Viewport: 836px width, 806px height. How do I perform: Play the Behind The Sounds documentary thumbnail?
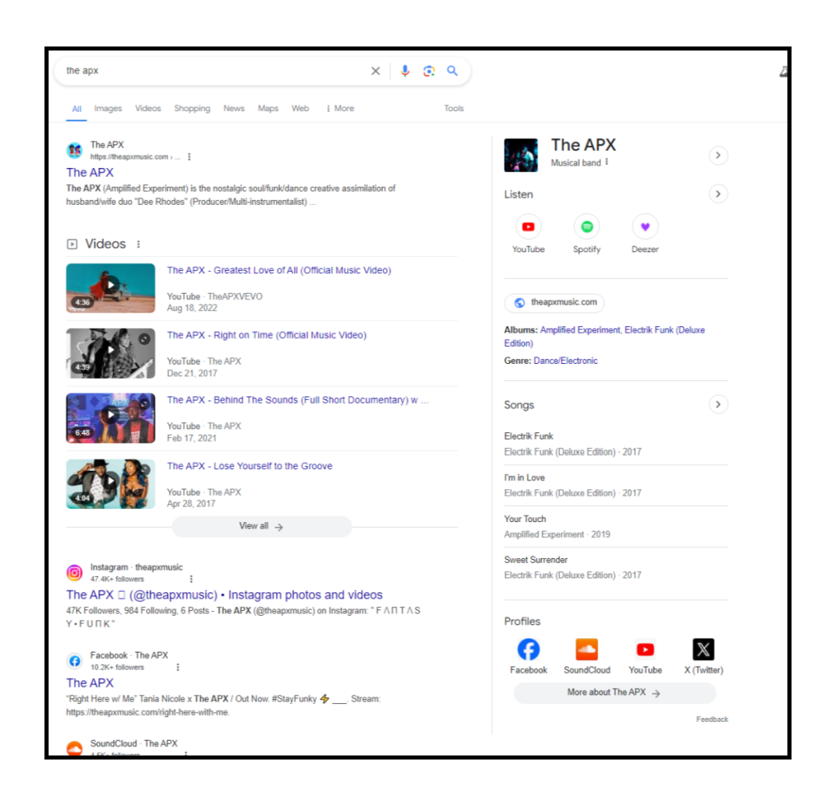pos(110,418)
